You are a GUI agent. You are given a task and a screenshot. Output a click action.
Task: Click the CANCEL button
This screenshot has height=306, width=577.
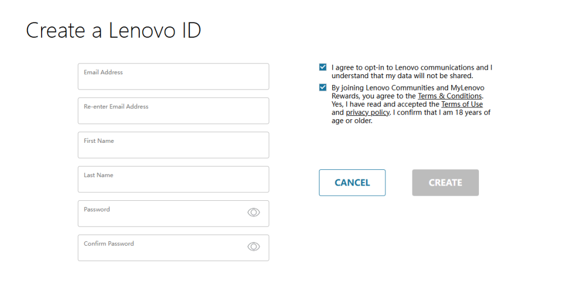tap(352, 183)
